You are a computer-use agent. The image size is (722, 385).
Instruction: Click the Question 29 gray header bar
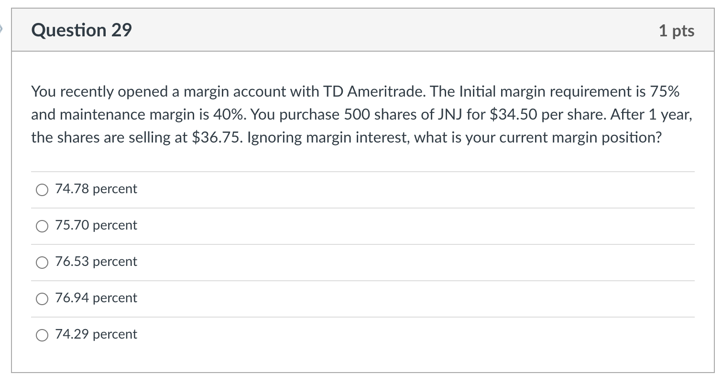[x=361, y=30]
